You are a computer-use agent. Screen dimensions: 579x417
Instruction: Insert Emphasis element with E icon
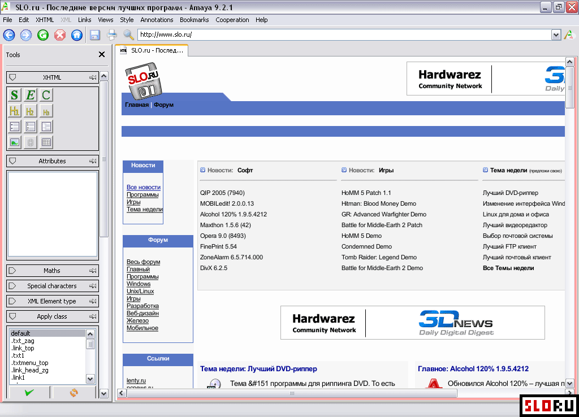click(x=31, y=95)
